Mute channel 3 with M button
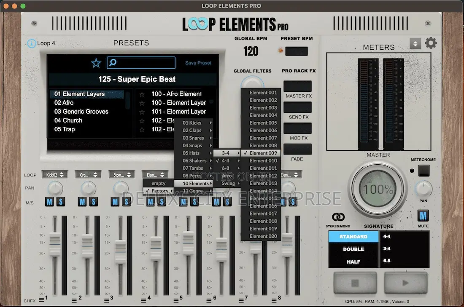Image resolution: width=464 pixels, height=307 pixels. click(115, 202)
